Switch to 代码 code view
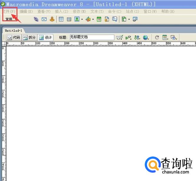 coord(14,38)
